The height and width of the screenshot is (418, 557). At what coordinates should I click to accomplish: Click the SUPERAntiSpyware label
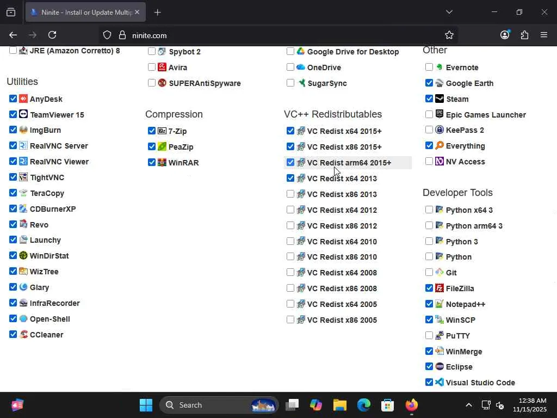pos(205,83)
